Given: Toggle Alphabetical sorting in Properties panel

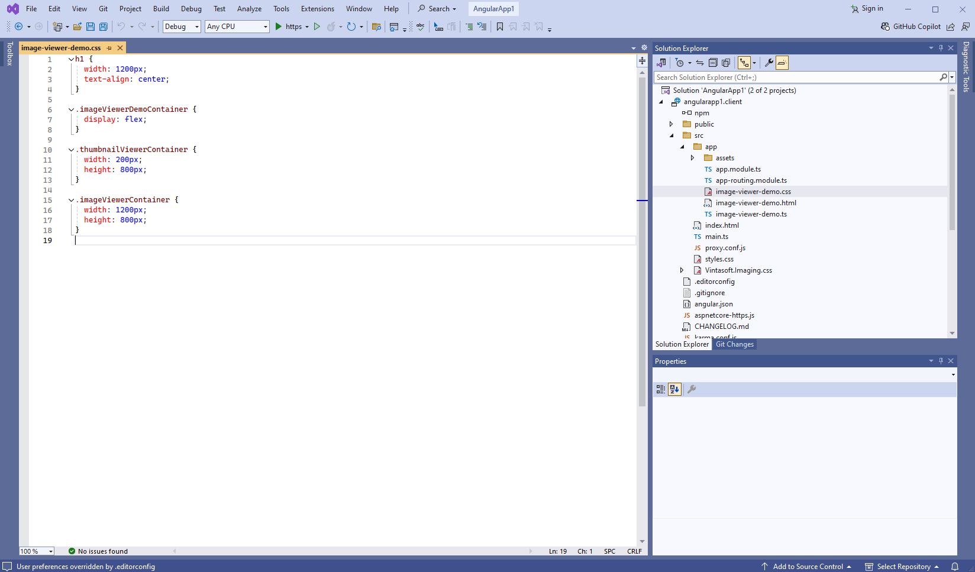Looking at the screenshot, I should point(674,389).
